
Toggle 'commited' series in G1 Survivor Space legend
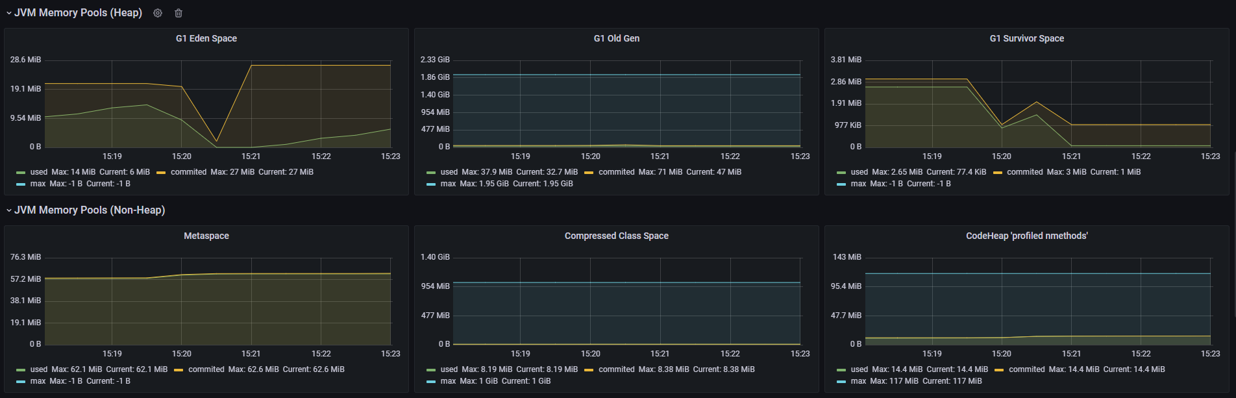pyautogui.click(x=1025, y=172)
